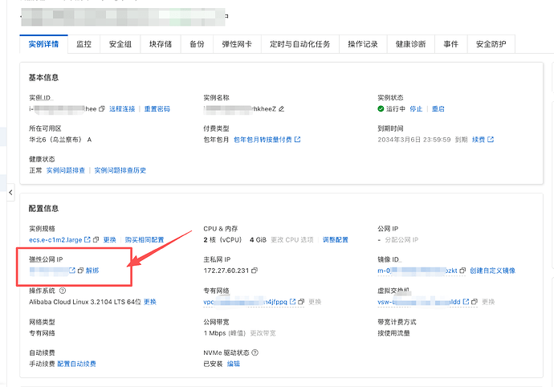554x387 pixels.
Task: Edit the instance name pencil icon
Action: (281, 109)
